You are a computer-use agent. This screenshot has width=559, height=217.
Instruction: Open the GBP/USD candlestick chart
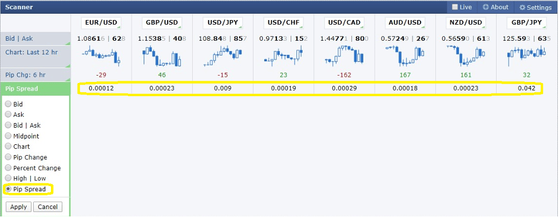(162, 56)
